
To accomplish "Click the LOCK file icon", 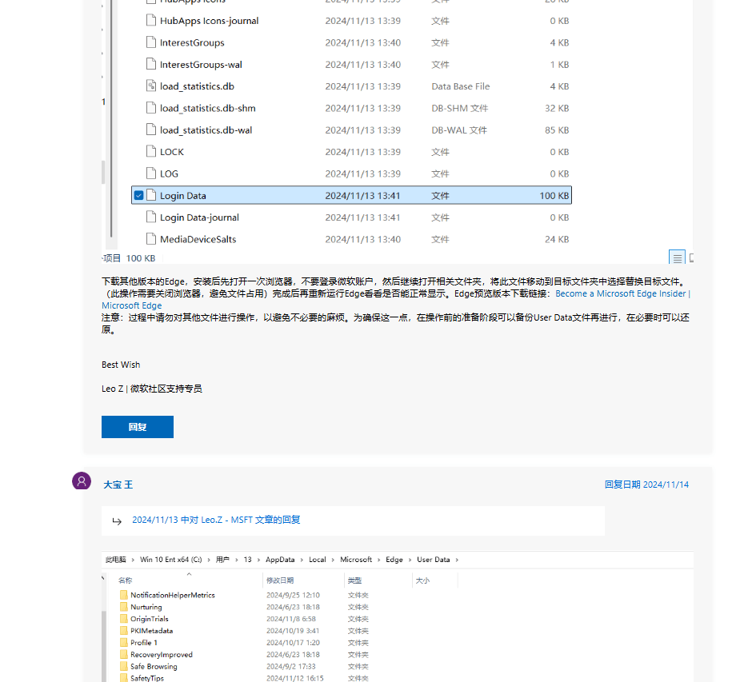I will click(151, 151).
